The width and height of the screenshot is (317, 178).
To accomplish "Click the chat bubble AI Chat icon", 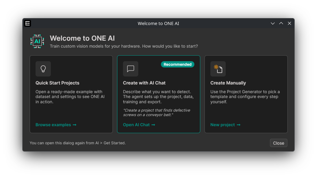I will (x=131, y=69).
